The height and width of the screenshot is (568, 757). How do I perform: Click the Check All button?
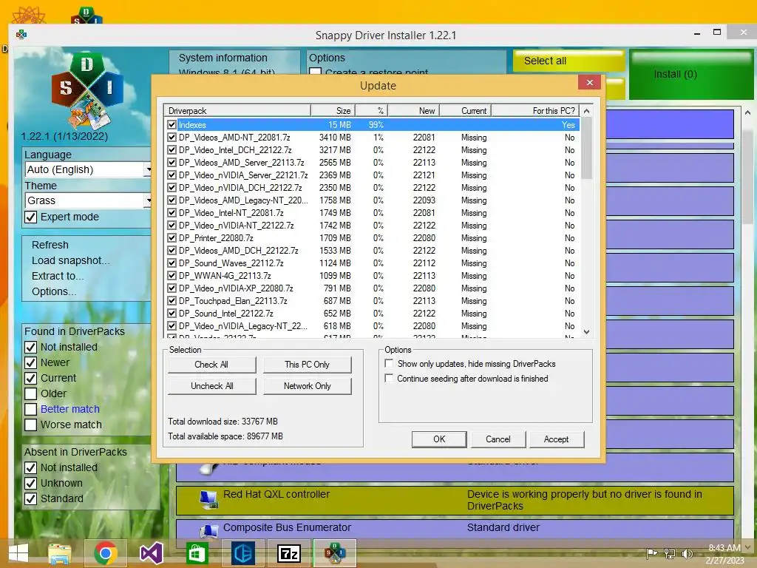coord(211,365)
